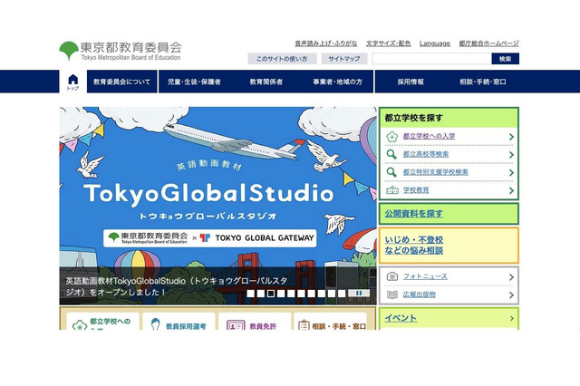This screenshot has height=386, width=580.
Task: Open 都庁総合ホームページ link
Action: coord(488,43)
